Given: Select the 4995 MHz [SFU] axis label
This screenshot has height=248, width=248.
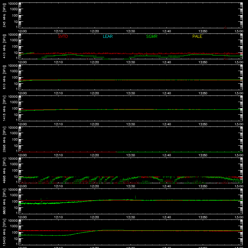Looking at the screenshot, I should pos(4,170).
